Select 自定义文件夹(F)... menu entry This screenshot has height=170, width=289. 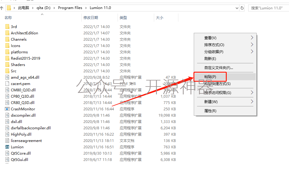pyautogui.click(x=225, y=68)
